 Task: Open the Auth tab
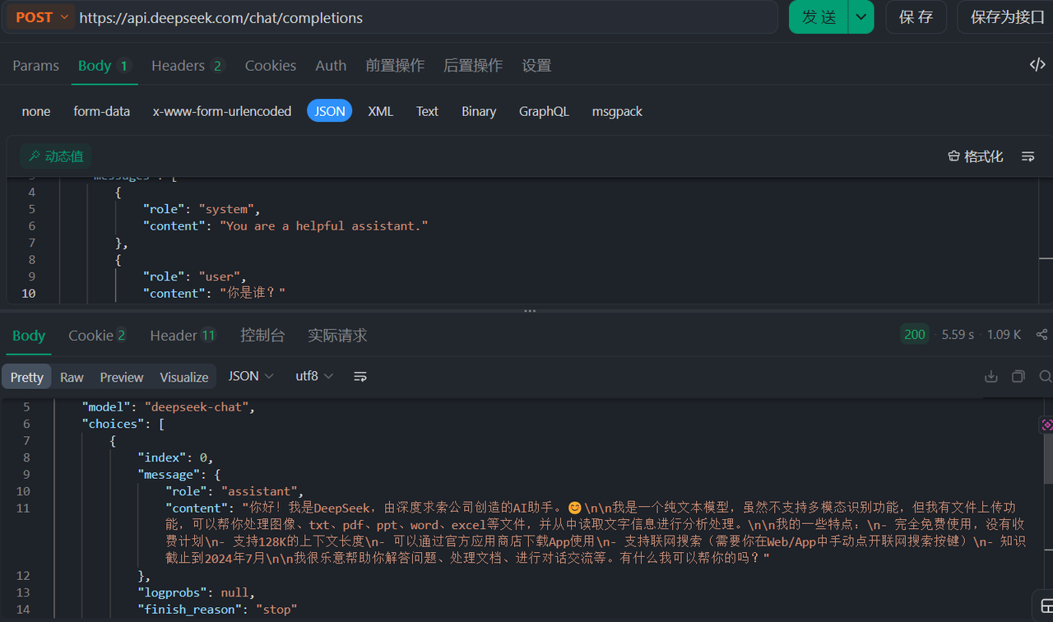(331, 66)
